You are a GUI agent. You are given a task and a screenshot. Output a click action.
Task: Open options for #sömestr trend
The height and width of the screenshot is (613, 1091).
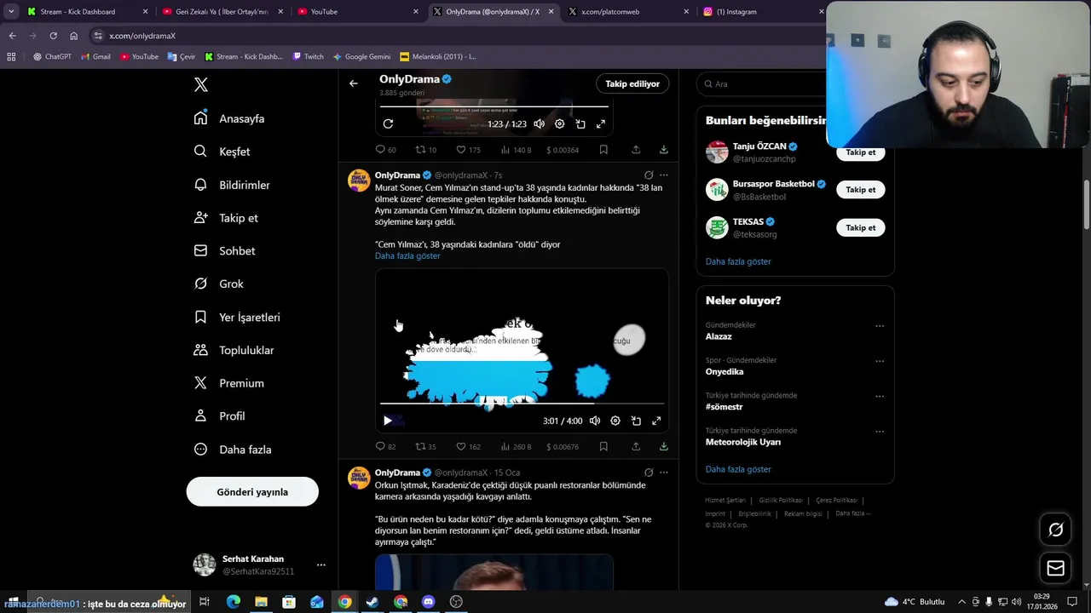(x=880, y=397)
